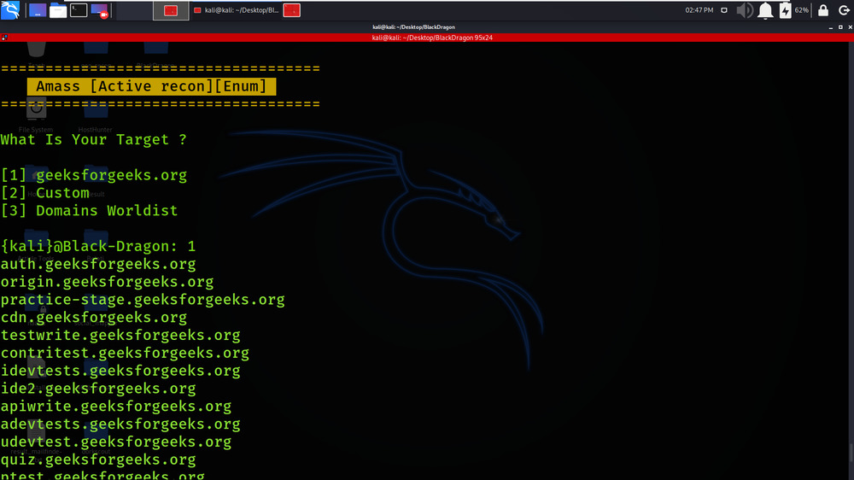The width and height of the screenshot is (854, 480).
Task: Launch the terminal emulator panel icon
Action: [x=79, y=10]
